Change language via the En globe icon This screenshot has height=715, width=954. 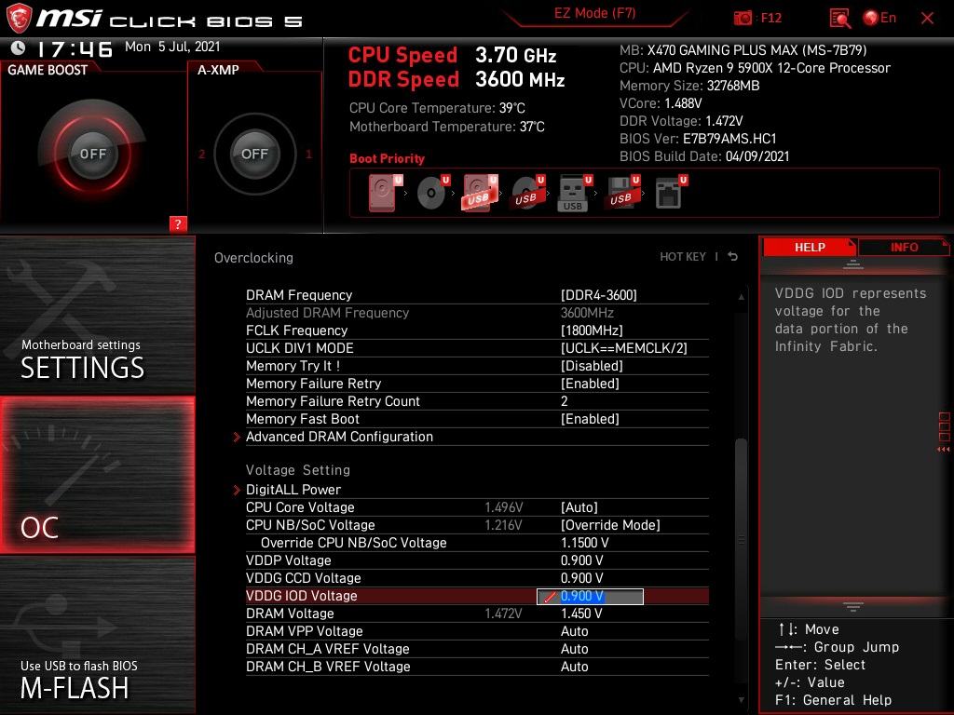(879, 18)
